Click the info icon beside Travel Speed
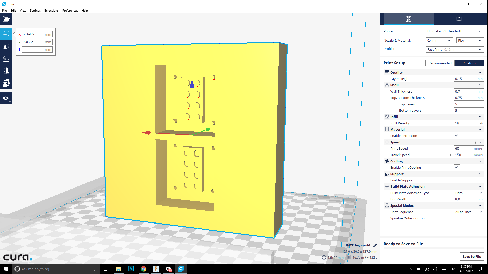Screen dimensions: 488x274 pos(450,155)
